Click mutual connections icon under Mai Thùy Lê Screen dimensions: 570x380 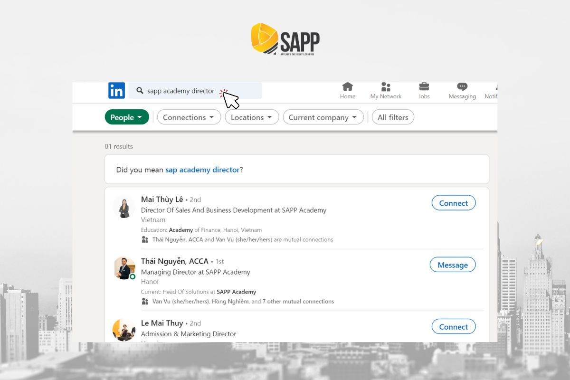coord(145,239)
